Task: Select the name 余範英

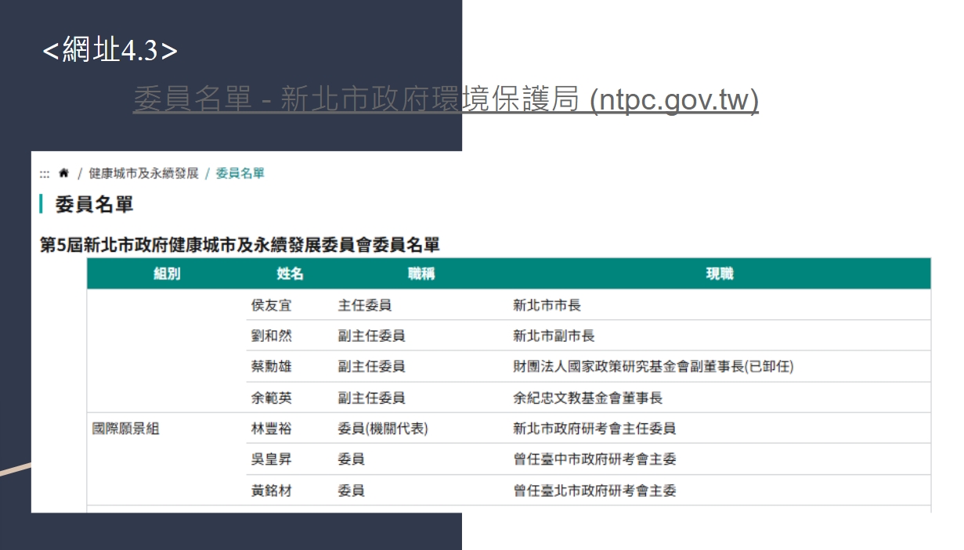Action: pos(271,397)
